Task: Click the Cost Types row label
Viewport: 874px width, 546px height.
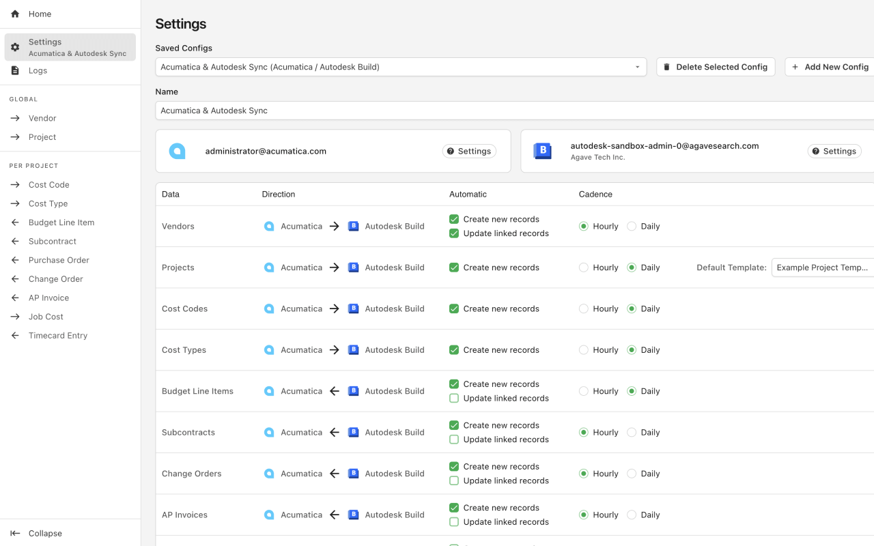Action: coord(184,349)
